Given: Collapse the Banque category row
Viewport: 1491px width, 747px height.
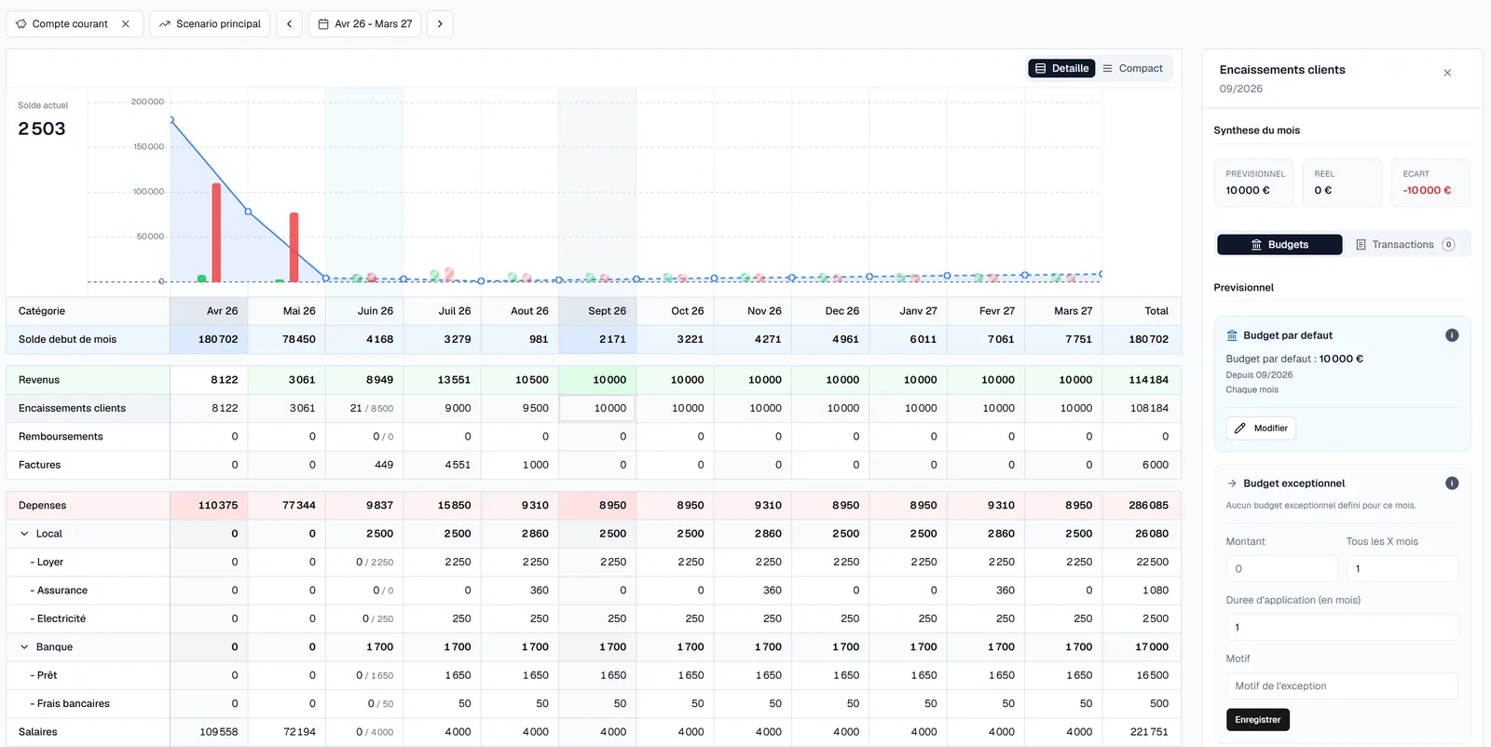Looking at the screenshot, I should [24, 647].
